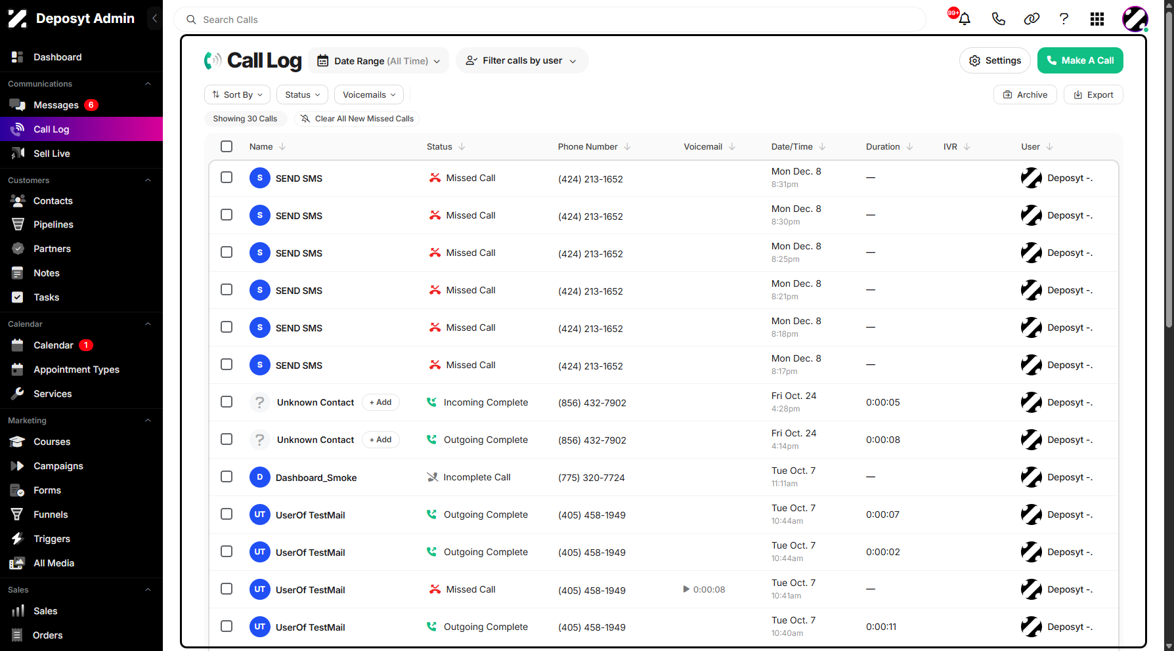1174x651 pixels.
Task: Tick the 10:41am UserOf TestMail checkbox
Action: tap(227, 589)
